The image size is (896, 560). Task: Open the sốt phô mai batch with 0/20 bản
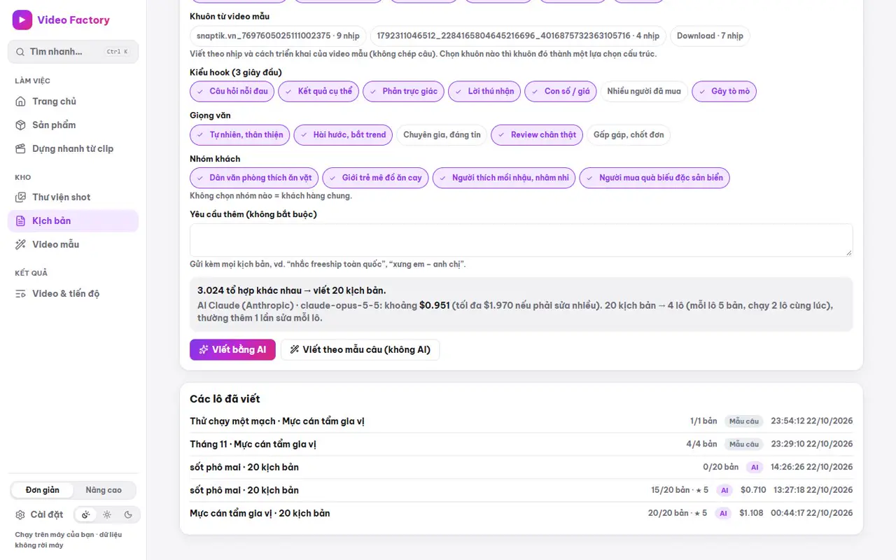(x=521, y=468)
